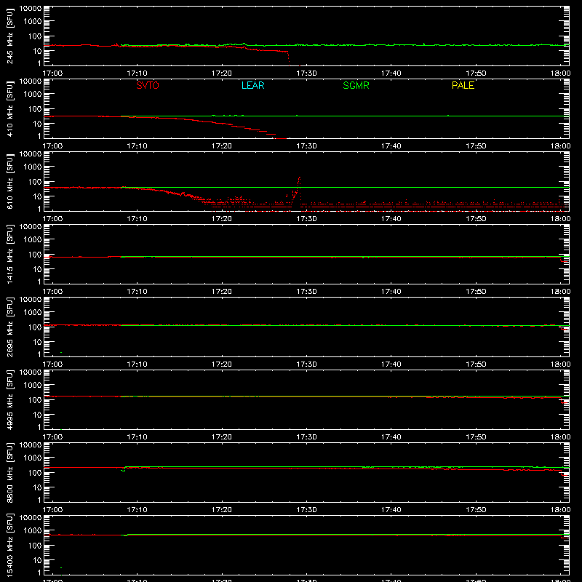582x582 pixels.
Task: Click the 18:00 tick label below 1415 MHz plot
Action: pos(560,292)
